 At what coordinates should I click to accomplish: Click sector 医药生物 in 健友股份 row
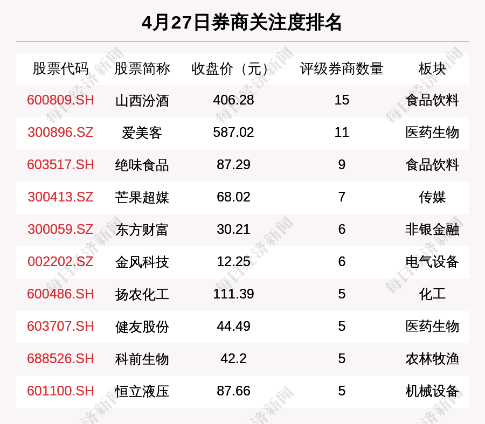click(x=432, y=326)
